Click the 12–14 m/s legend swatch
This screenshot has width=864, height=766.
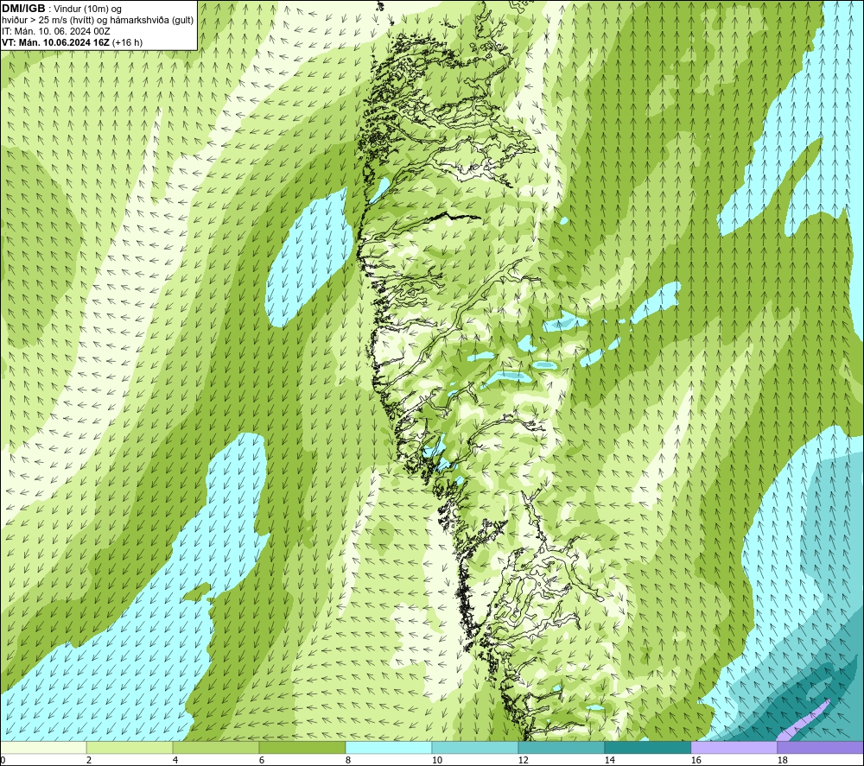click(561, 747)
